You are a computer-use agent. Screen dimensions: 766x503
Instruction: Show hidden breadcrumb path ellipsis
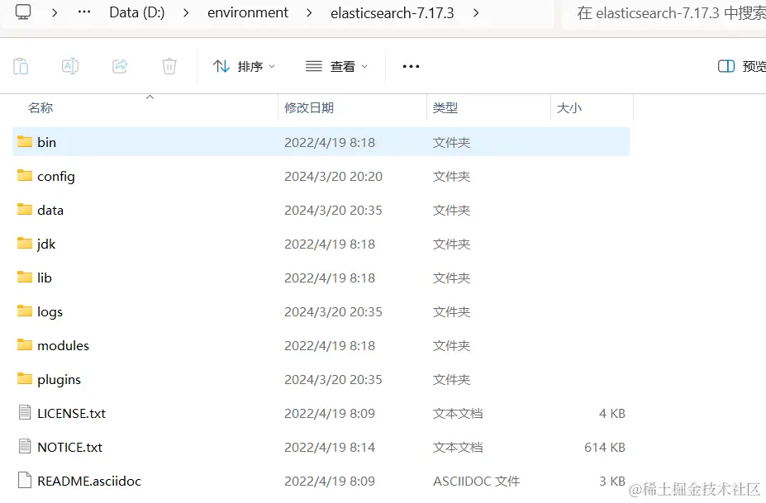[84, 12]
